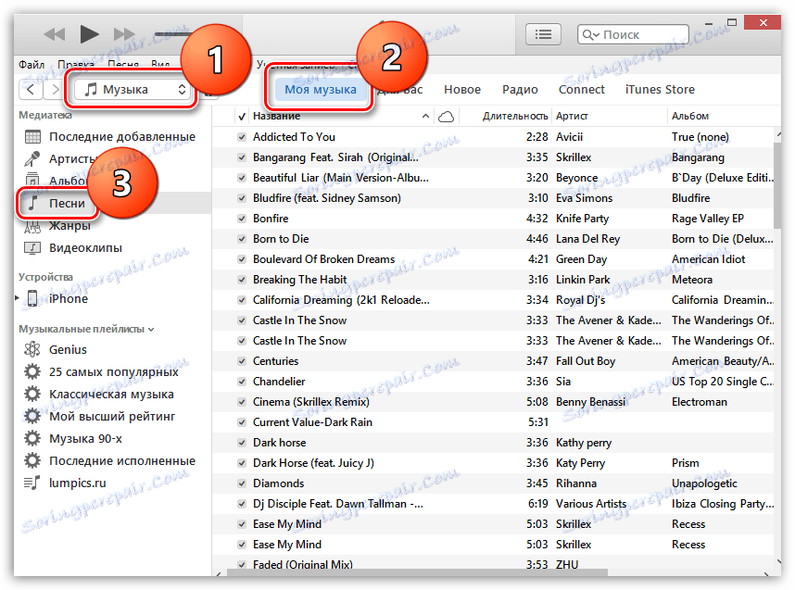
Task: Open the lumpics.ru playlist
Action: [77, 483]
